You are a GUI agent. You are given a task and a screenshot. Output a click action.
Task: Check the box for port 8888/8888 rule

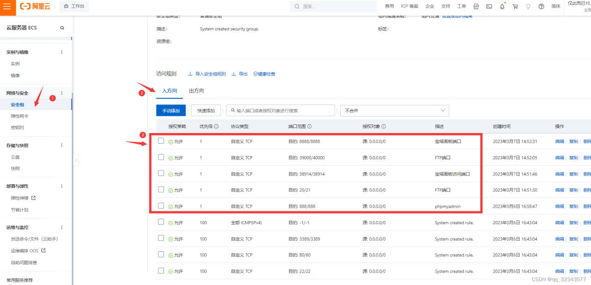pos(161,141)
